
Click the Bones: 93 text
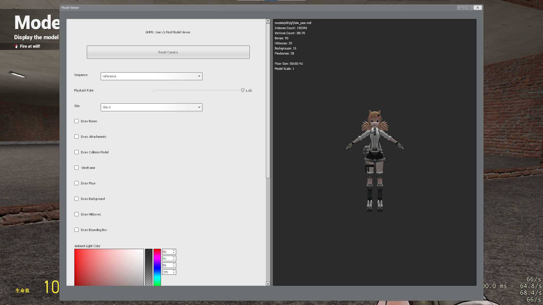pos(281,38)
